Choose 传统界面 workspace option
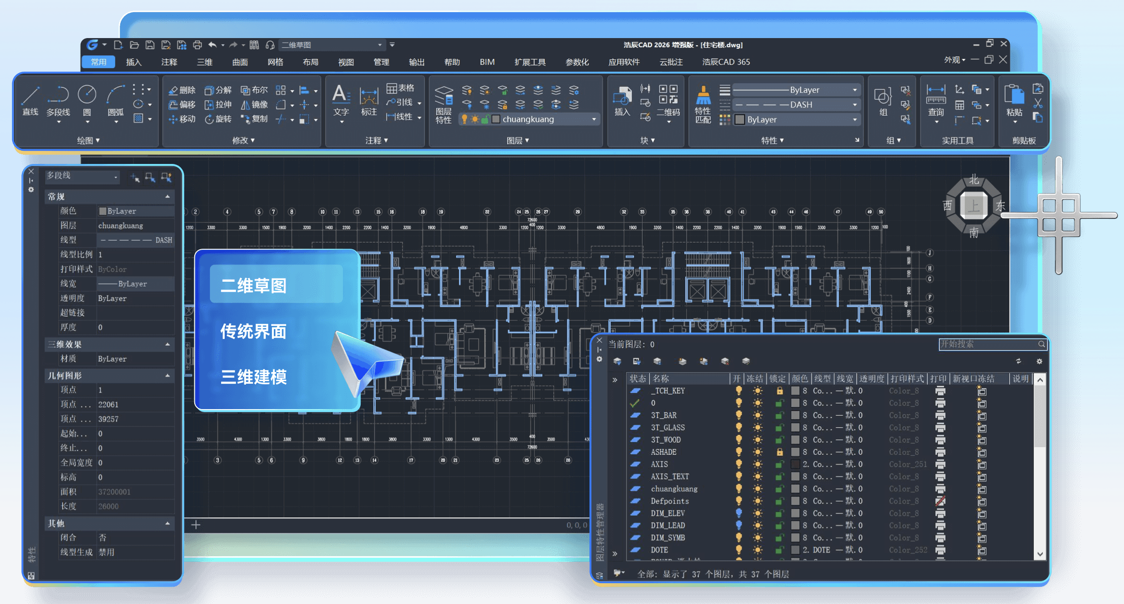Image resolution: width=1124 pixels, height=604 pixels. pyautogui.click(x=254, y=331)
